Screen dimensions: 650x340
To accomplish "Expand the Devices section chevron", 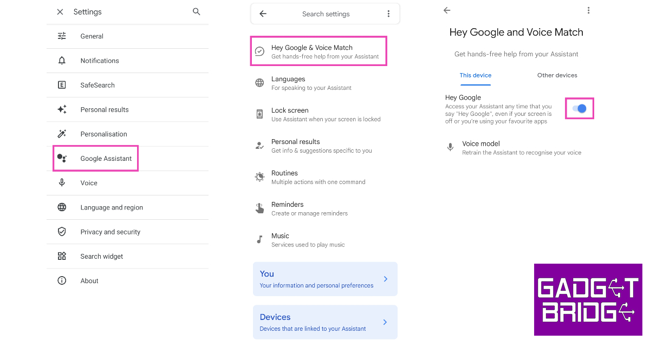I will click(x=386, y=322).
